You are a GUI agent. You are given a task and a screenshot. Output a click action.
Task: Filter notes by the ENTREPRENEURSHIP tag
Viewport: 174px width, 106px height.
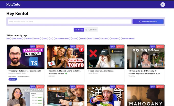[62, 38]
